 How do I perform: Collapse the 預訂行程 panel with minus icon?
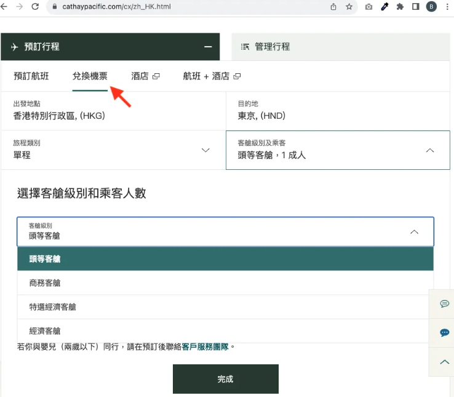pos(208,47)
